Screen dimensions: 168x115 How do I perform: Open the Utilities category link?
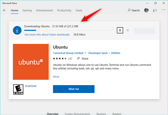coord(116,53)
